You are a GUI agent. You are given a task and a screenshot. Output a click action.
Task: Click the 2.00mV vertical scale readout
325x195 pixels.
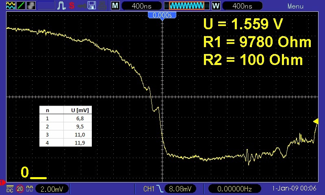coord(52,189)
